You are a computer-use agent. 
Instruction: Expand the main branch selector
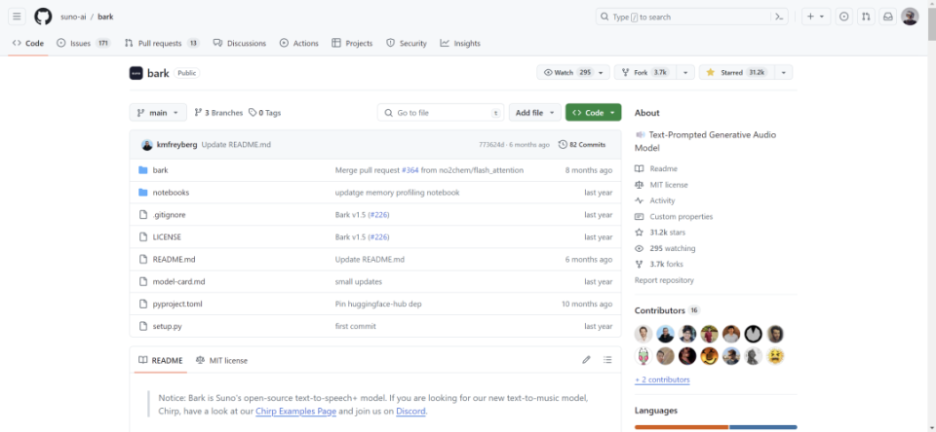(x=158, y=113)
